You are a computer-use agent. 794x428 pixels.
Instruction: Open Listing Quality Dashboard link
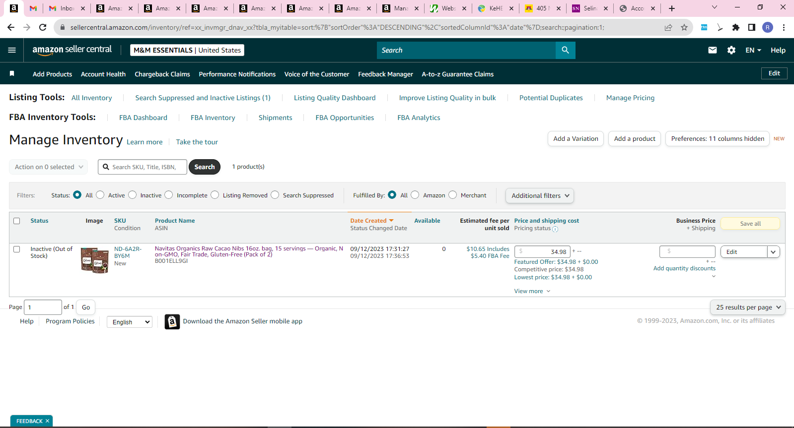[335, 98]
